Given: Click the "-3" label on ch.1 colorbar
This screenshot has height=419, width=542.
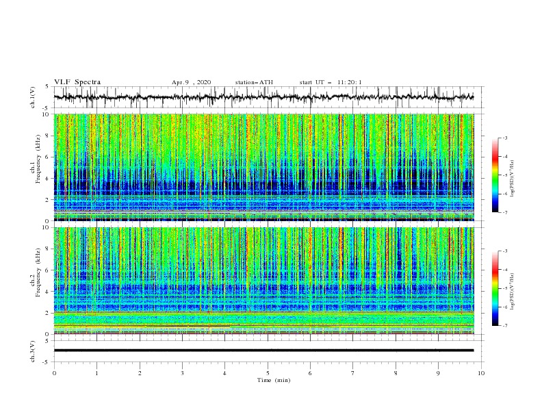Looking at the screenshot, I should click(505, 138).
